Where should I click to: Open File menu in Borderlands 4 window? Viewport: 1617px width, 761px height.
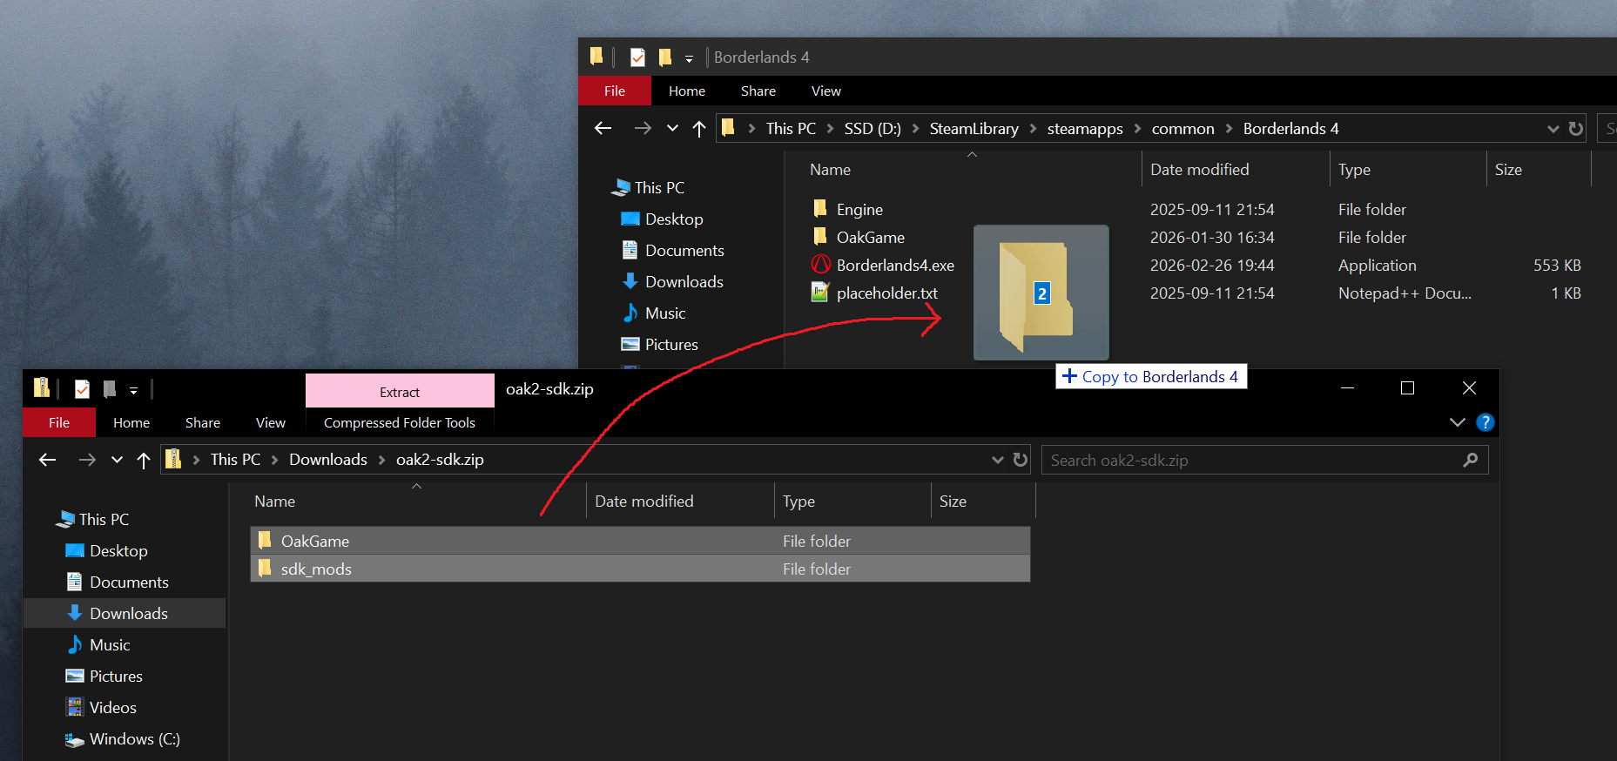tap(615, 91)
